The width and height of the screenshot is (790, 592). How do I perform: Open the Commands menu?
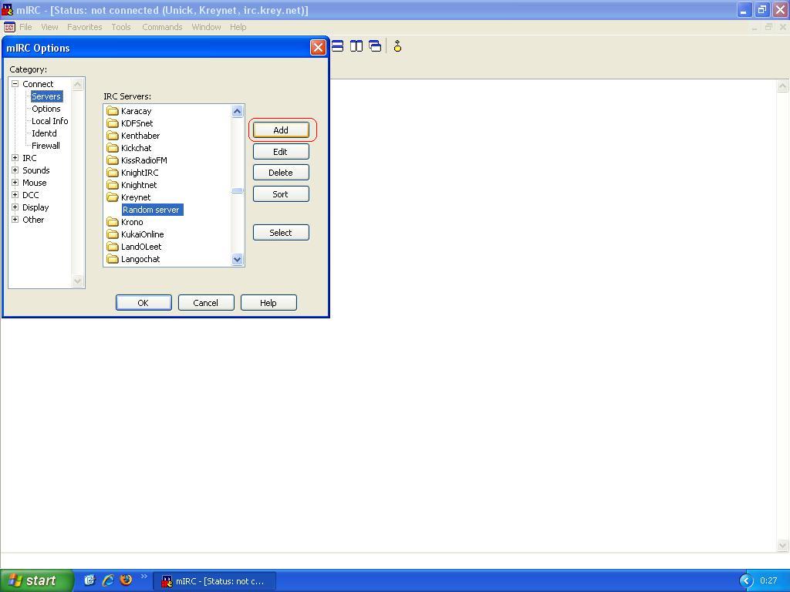(162, 27)
